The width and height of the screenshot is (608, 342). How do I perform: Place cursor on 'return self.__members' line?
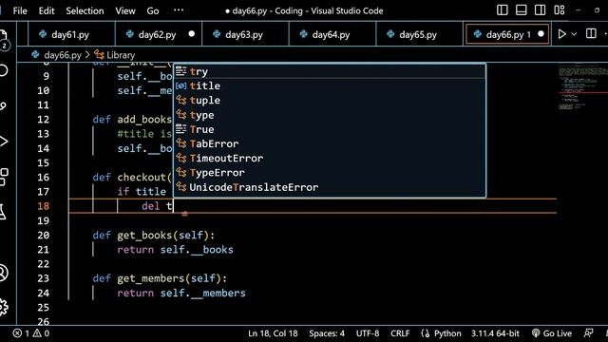pyautogui.click(x=181, y=294)
